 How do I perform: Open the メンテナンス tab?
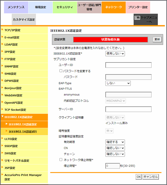(16, 7)
